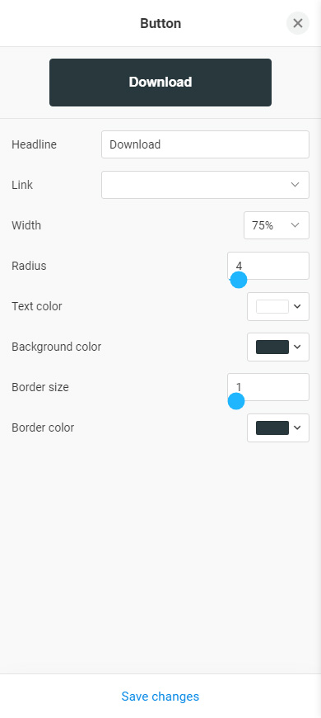Open the Width 75% dropdown
The image size is (321, 718).
tap(277, 225)
